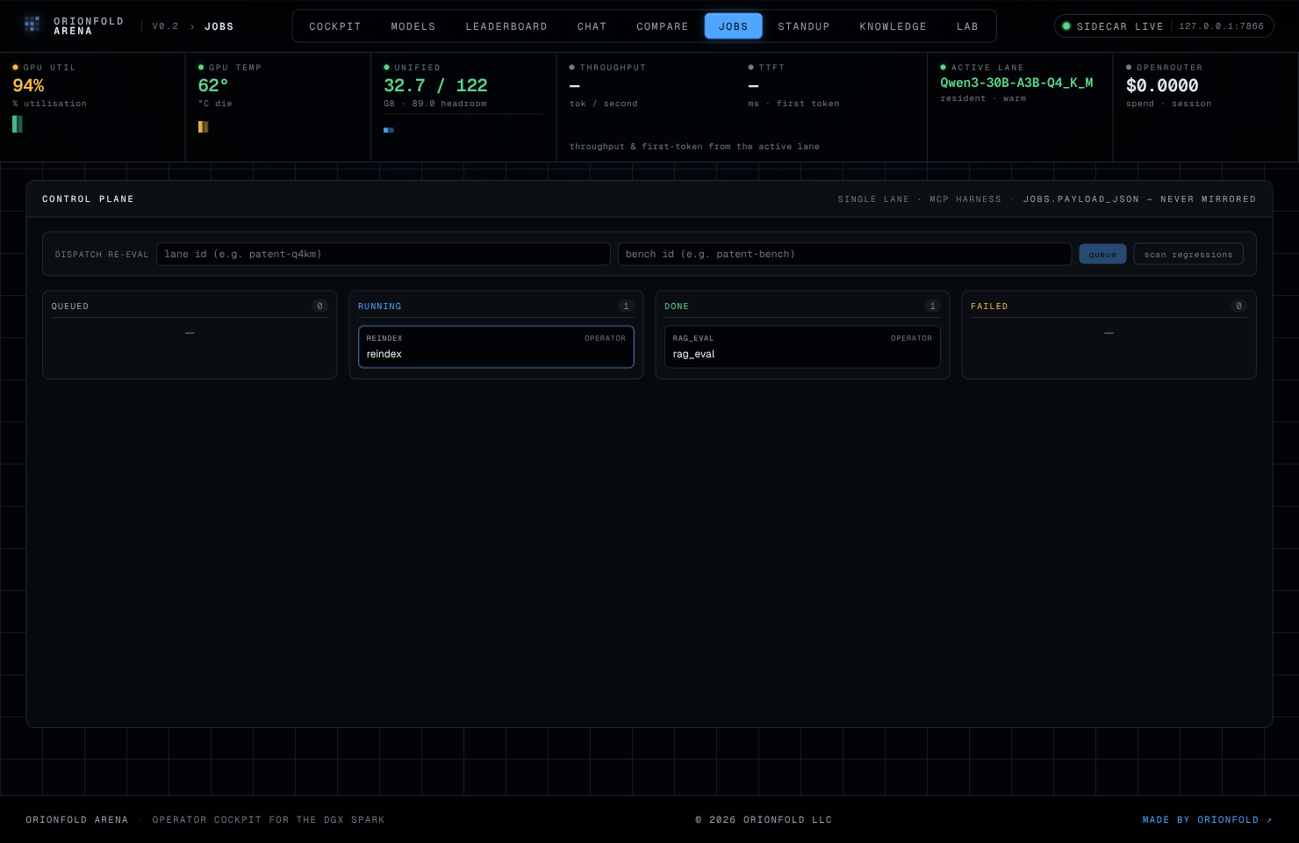Click the Failed column count badge
Screen dimensions: 1299x843
click(x=1238, y=306)
